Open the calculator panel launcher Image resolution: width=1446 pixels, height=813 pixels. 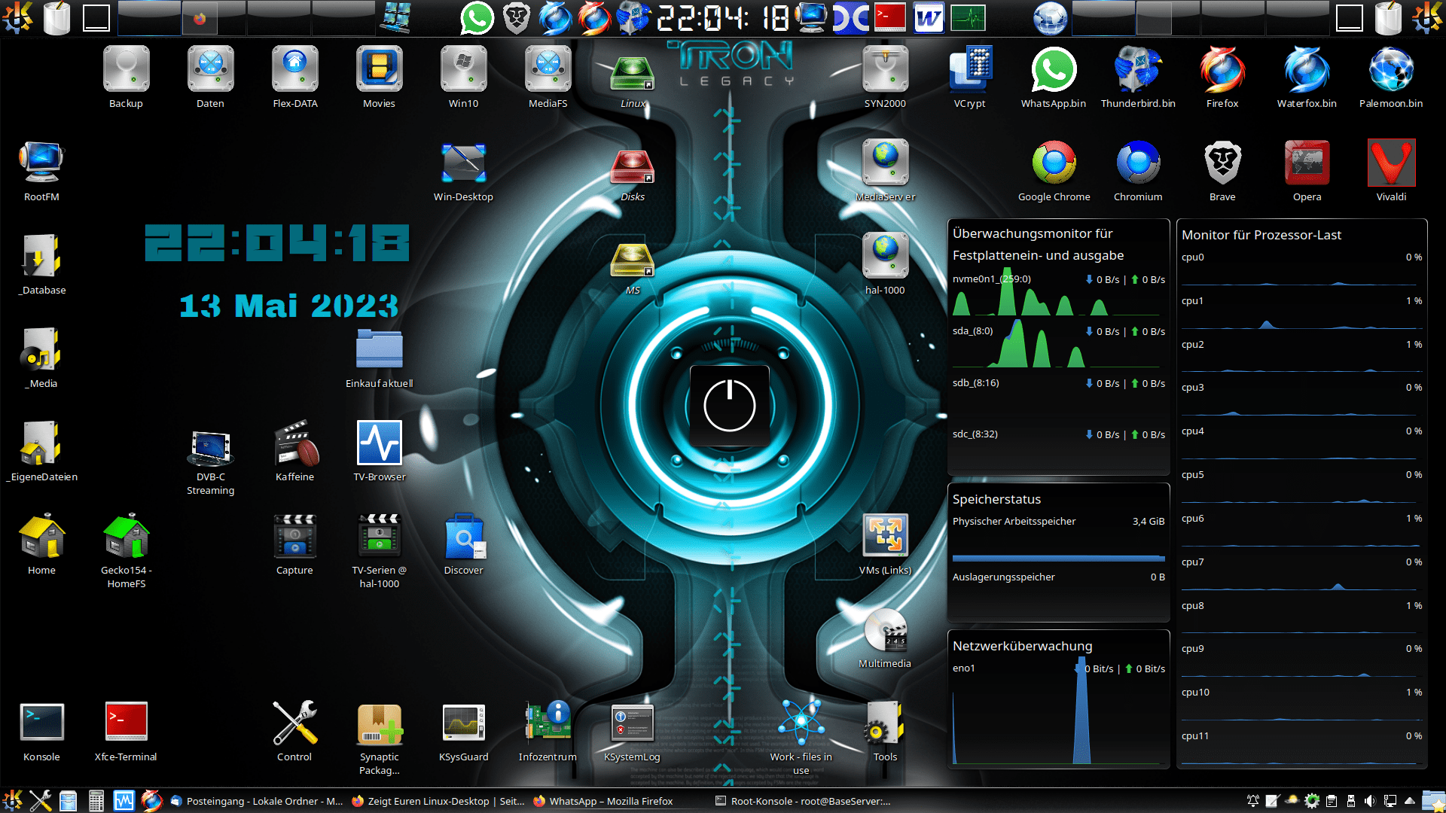point(96,801)
